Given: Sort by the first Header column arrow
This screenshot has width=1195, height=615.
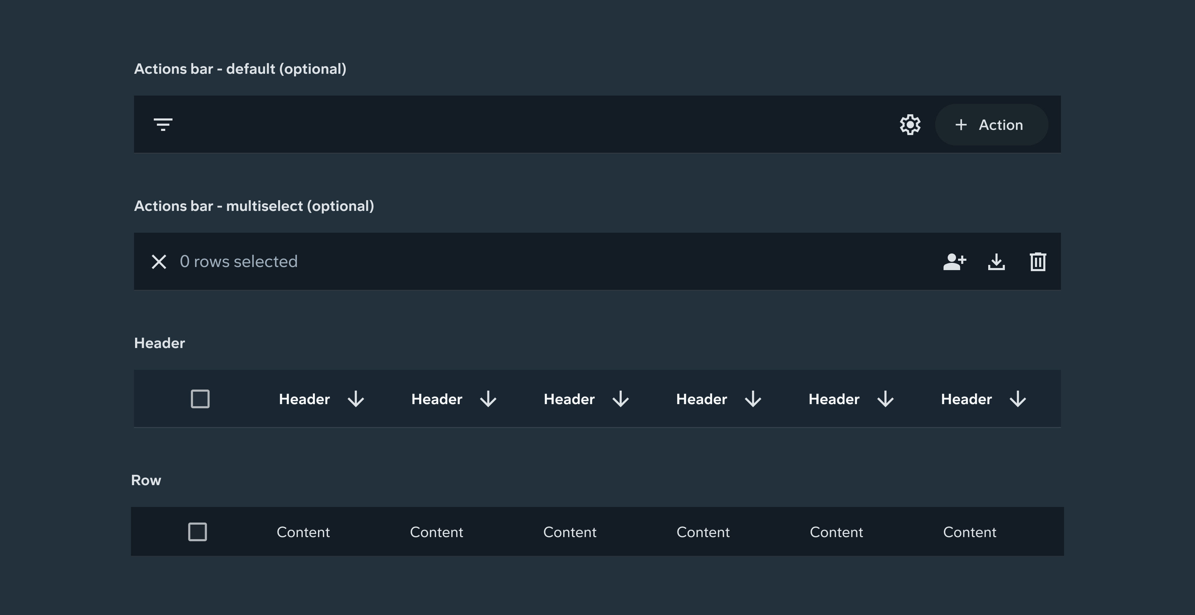Looking at the screenshot, I should [356, 399].
